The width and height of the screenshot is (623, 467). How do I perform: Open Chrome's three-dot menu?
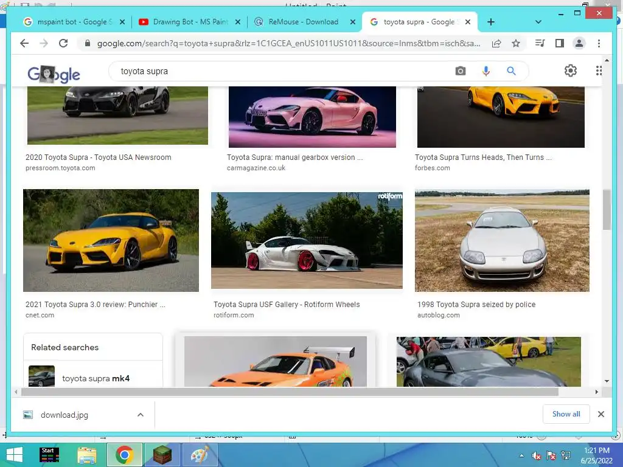[x=599, y=43]
